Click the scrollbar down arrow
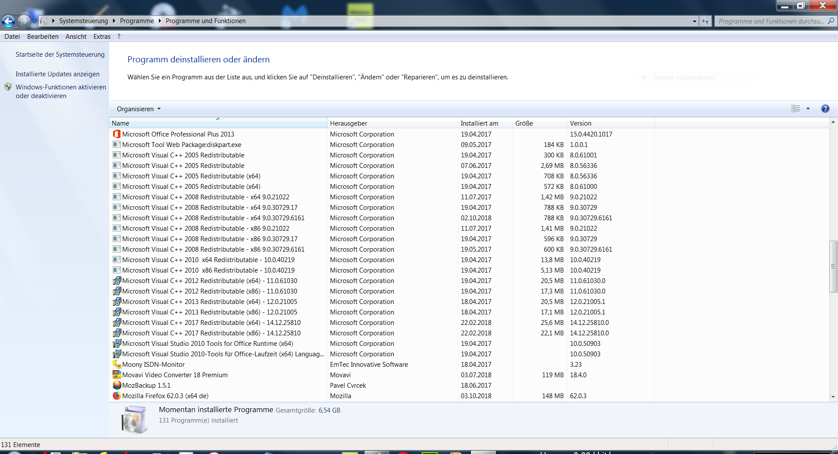This screenshot has height=454, width=838. click(833, 397)
